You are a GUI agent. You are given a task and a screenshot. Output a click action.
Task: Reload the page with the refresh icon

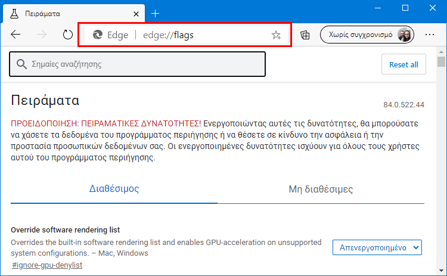coord(67,35)
